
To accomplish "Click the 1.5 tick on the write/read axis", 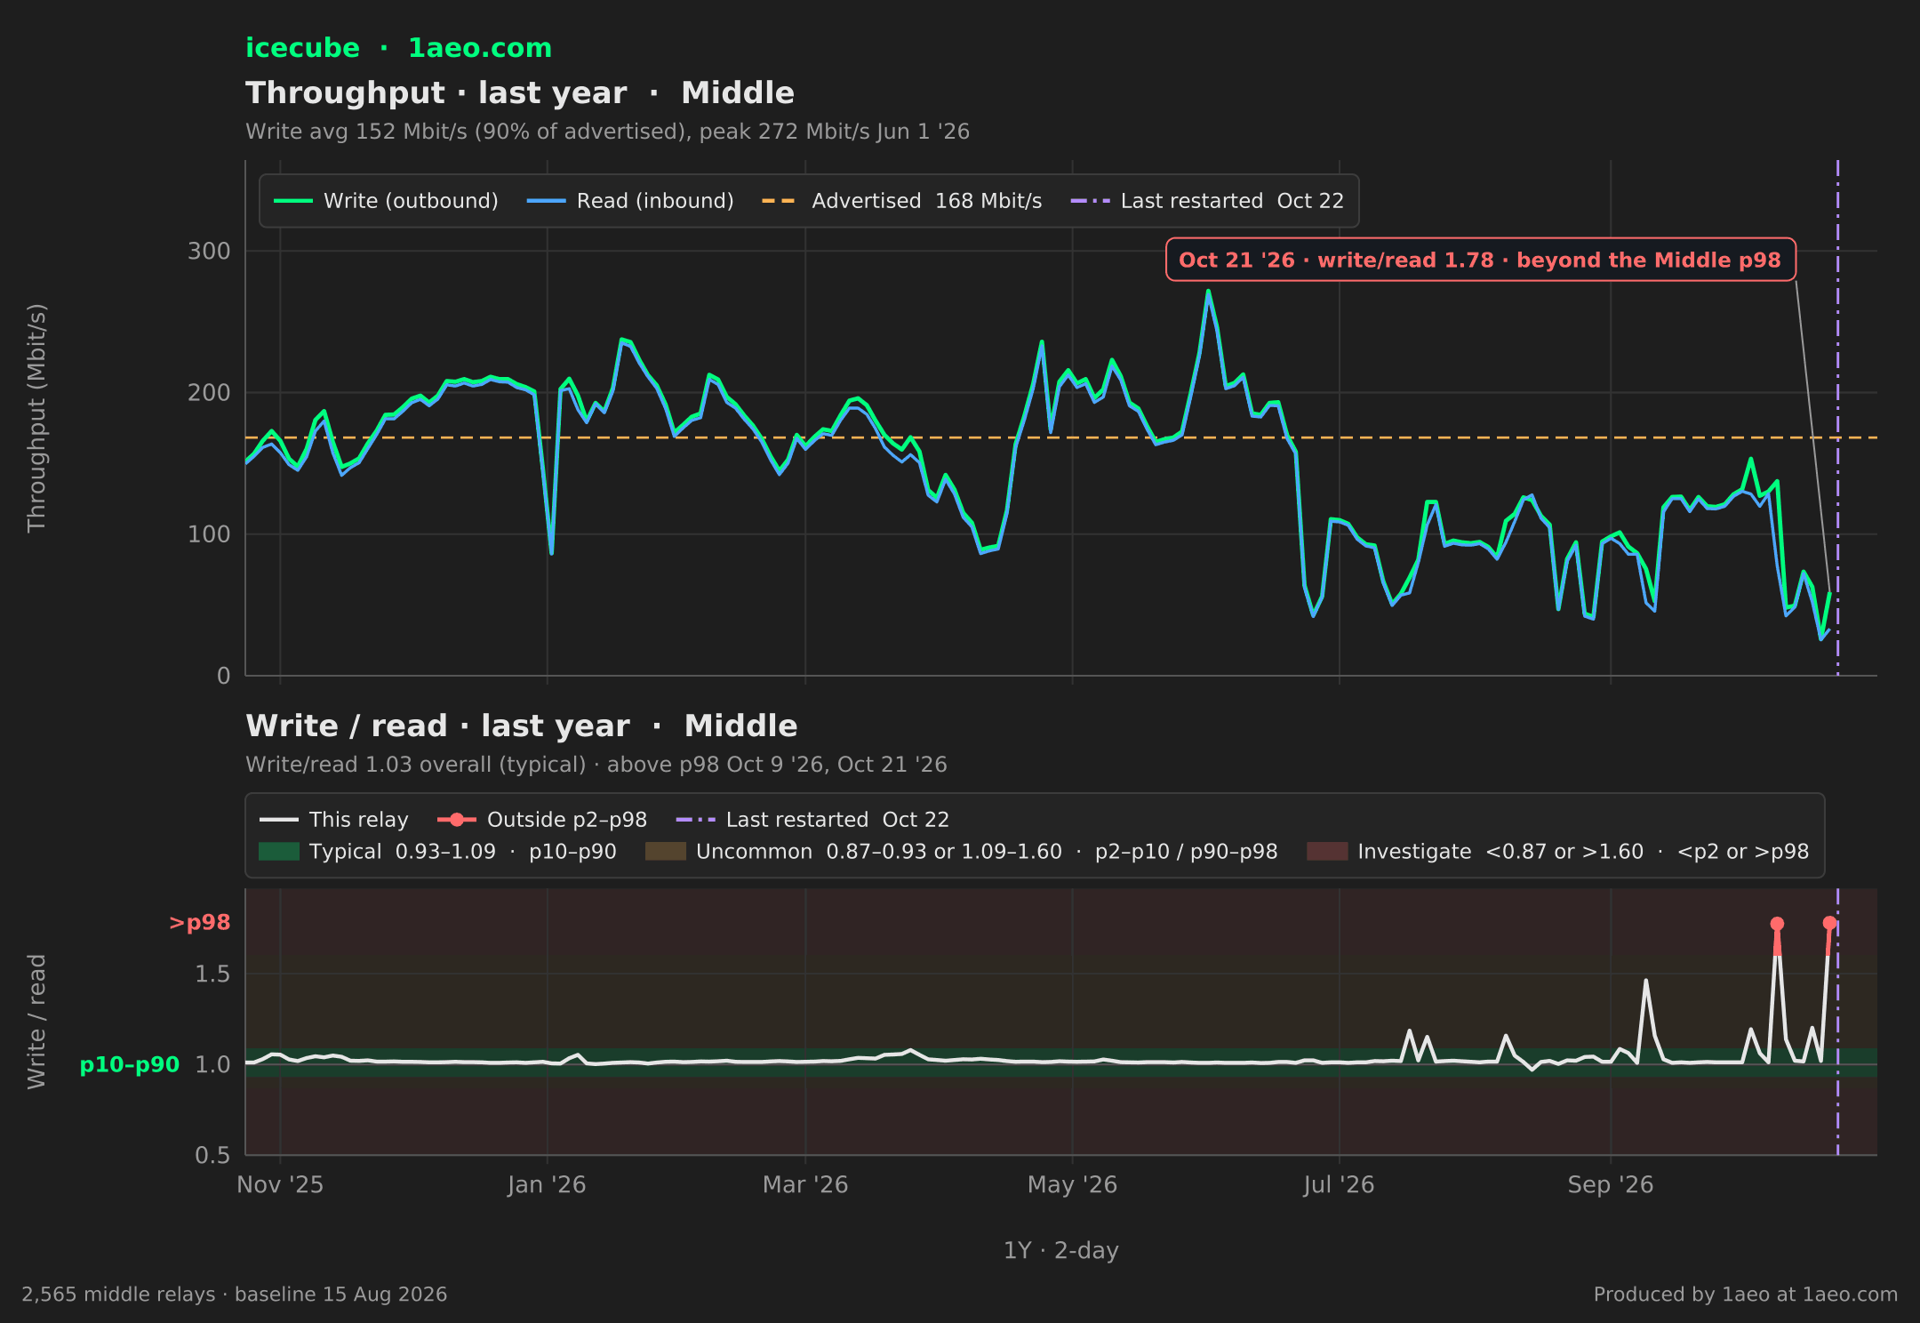I will click(x=212, y=974).
